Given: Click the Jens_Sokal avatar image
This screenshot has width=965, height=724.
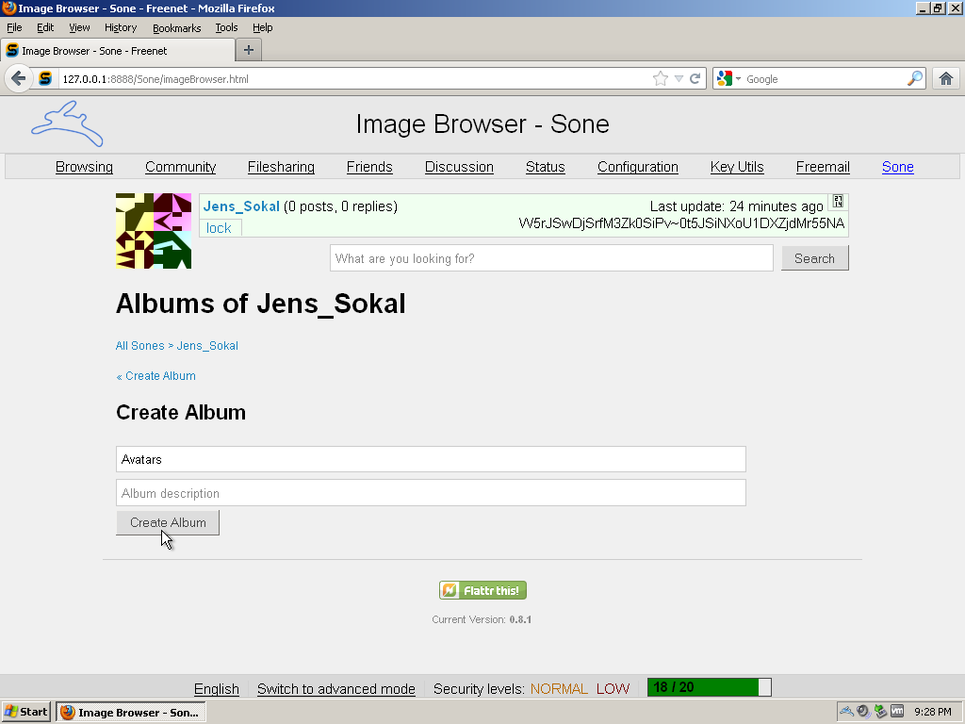Looking at the screenshot, I should tap(154, 231).
